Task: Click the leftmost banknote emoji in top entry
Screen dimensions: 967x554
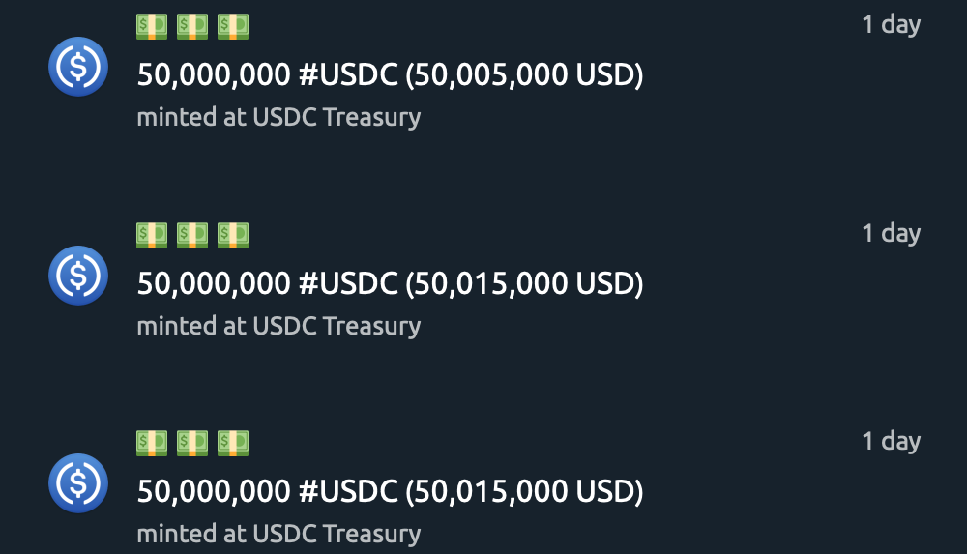Action: point(152,26)
